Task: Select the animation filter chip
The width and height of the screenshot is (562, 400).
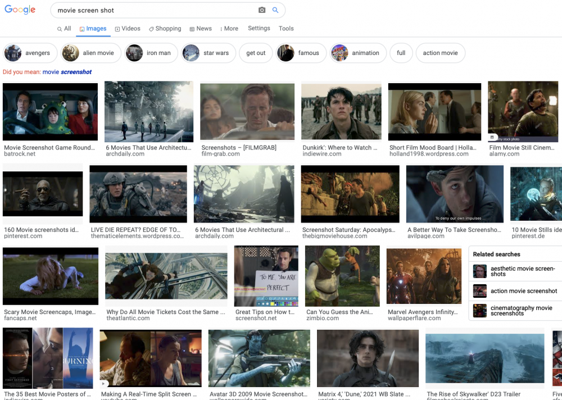Action: 358,53
